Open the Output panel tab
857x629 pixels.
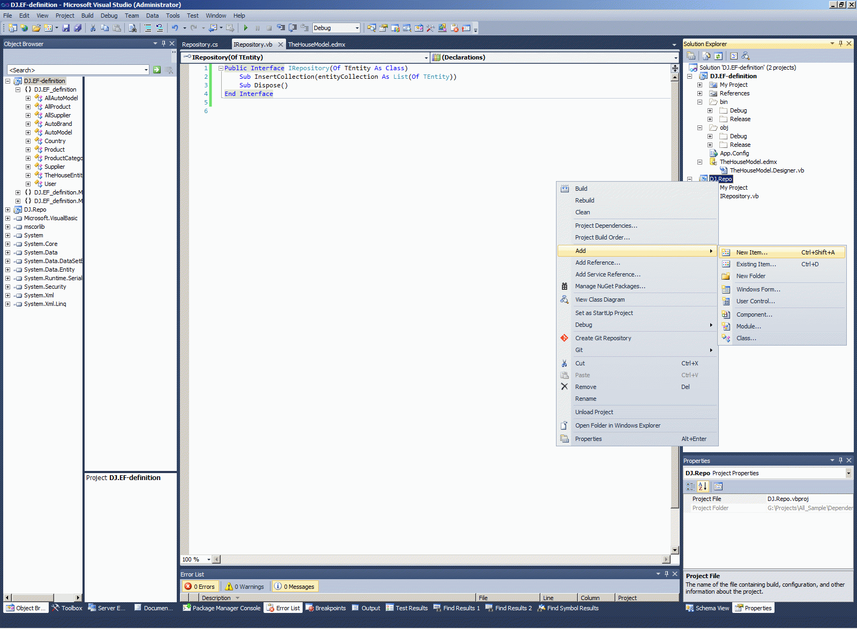(x=366, y=608)
